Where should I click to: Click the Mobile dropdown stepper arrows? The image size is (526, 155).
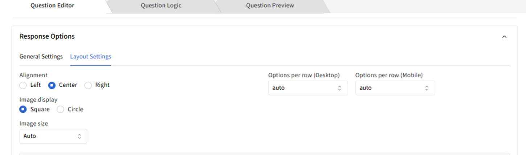427,88
